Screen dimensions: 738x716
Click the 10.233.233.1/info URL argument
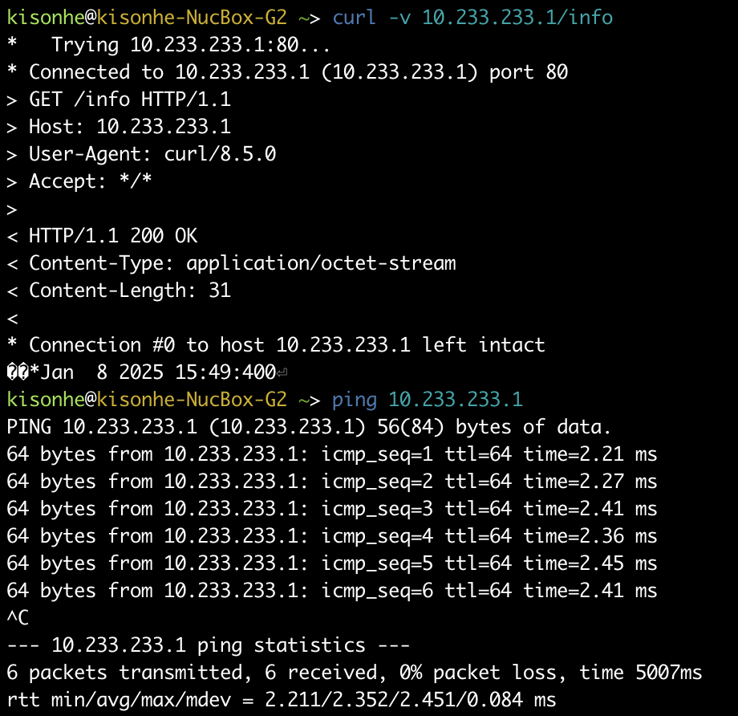[517, 18]
